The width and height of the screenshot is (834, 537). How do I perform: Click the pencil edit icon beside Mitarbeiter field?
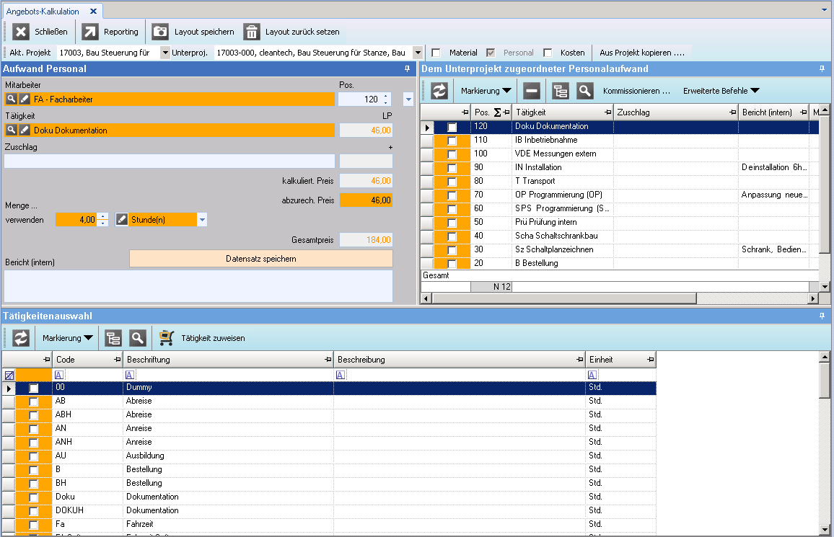point(24,99)
